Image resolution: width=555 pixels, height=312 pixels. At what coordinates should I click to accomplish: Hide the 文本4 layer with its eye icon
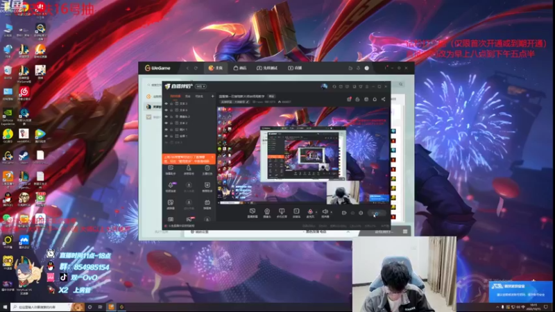tap(166, 110)
